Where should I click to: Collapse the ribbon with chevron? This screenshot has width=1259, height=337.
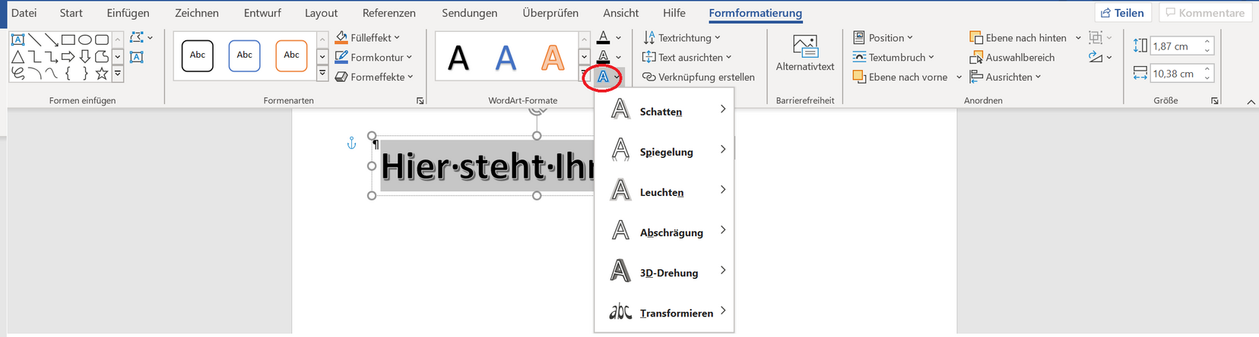[x=1251, y=102]
